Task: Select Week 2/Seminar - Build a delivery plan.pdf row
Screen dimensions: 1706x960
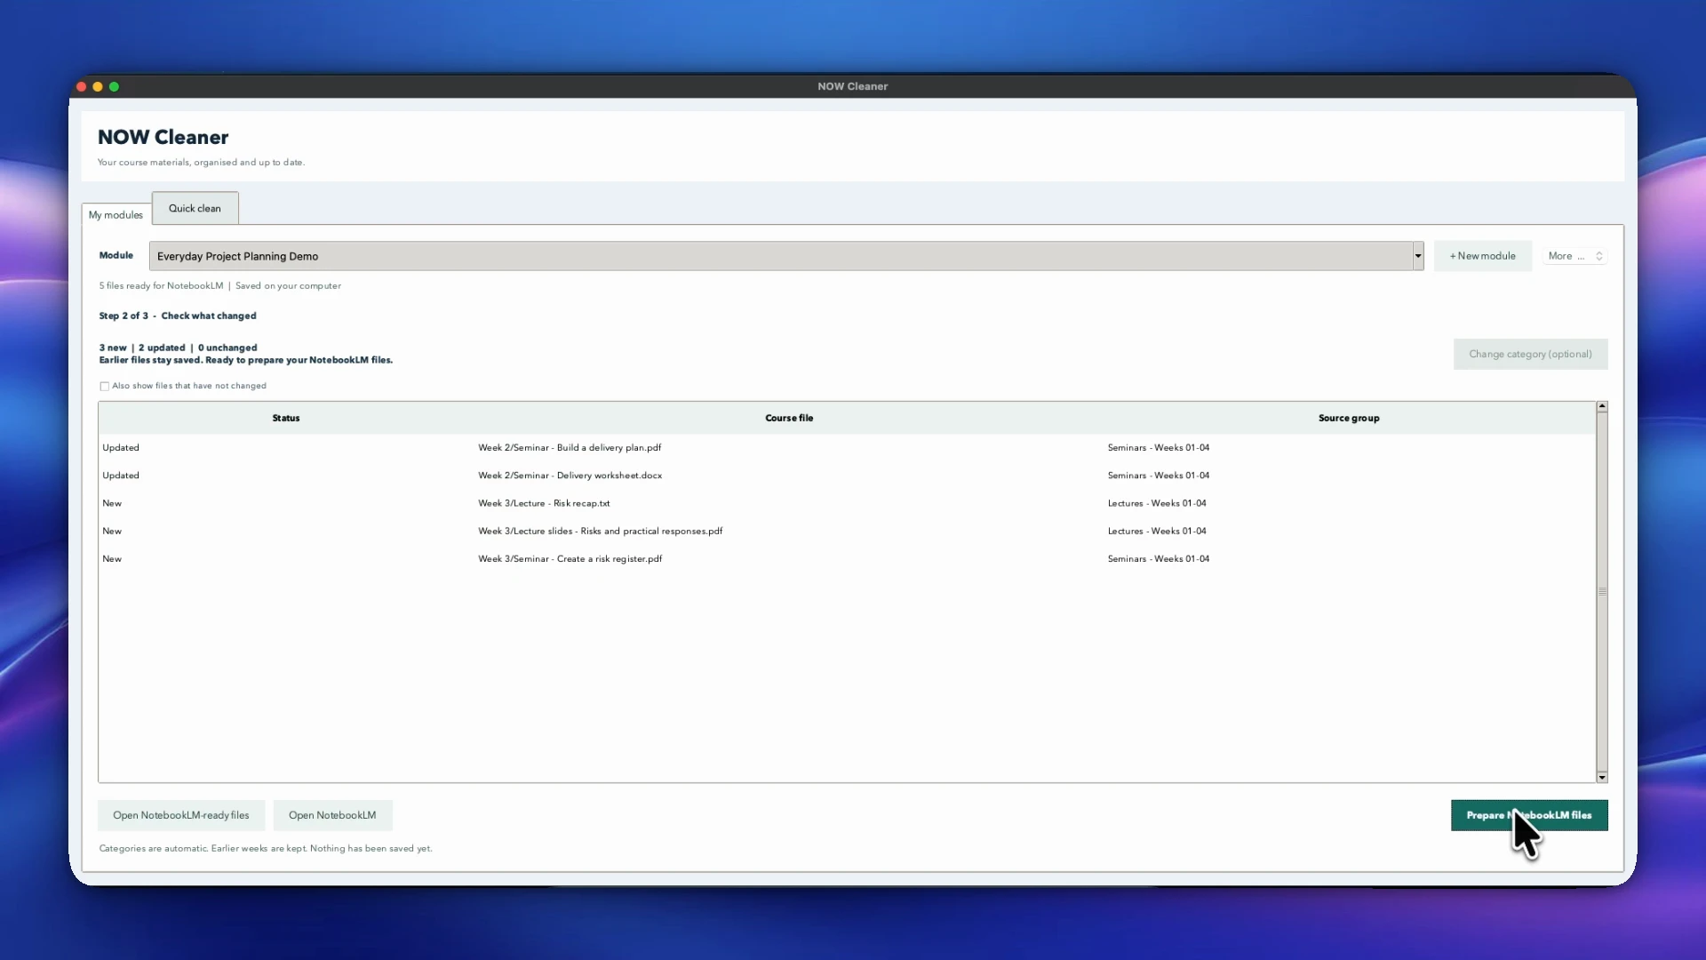Action: (x=847, y=448)
